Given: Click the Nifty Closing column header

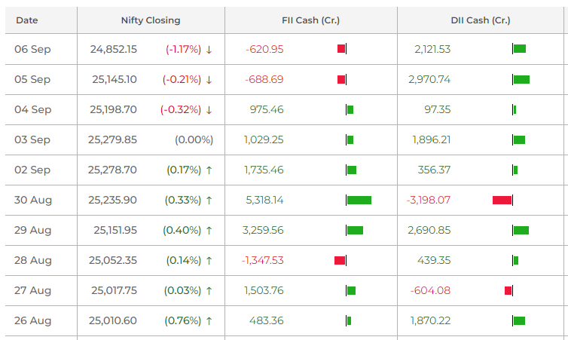Looking at the screenshot, I should pos(151,20).
